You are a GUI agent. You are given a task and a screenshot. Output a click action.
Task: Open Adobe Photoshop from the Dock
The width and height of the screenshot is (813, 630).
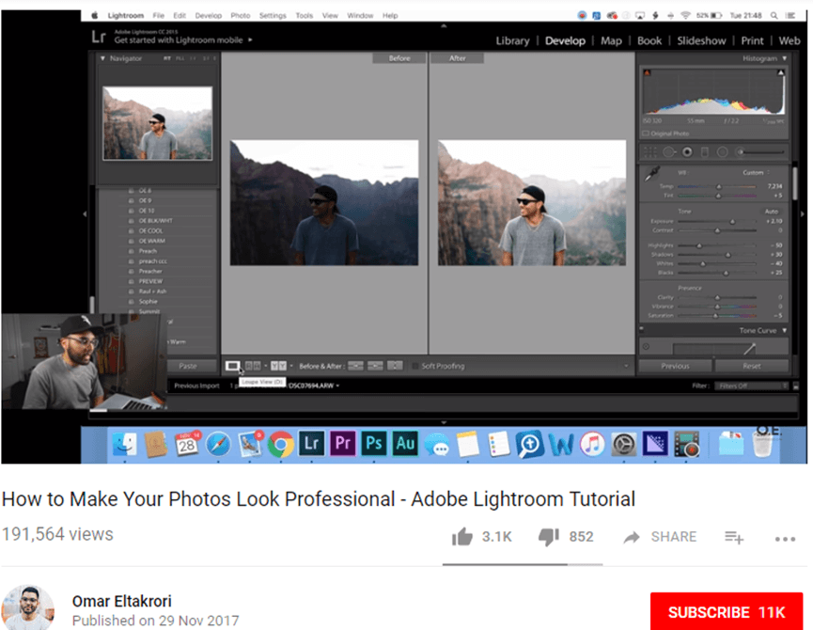coord(373,444)
